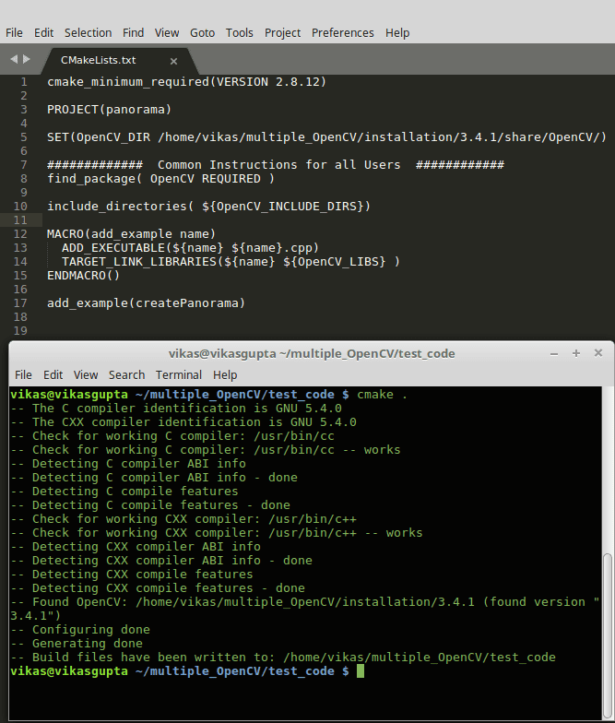Open the Find menu
The height and width of the screenshot is (723, 615).
pyautogui.click(x=133, y=33)
